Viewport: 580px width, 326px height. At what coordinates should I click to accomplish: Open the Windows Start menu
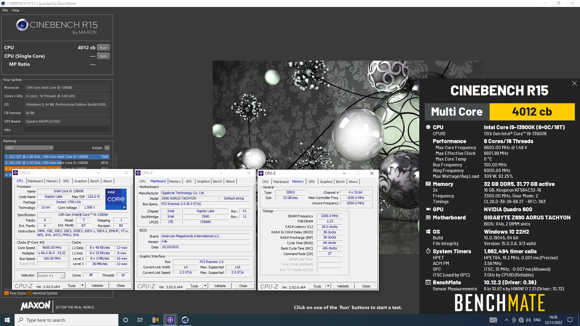tap(7, 320)
